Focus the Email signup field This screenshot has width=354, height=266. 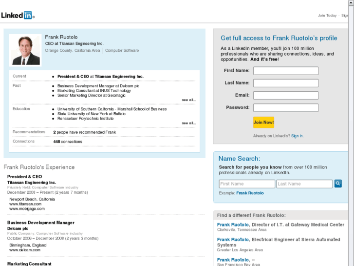point(286,95)
